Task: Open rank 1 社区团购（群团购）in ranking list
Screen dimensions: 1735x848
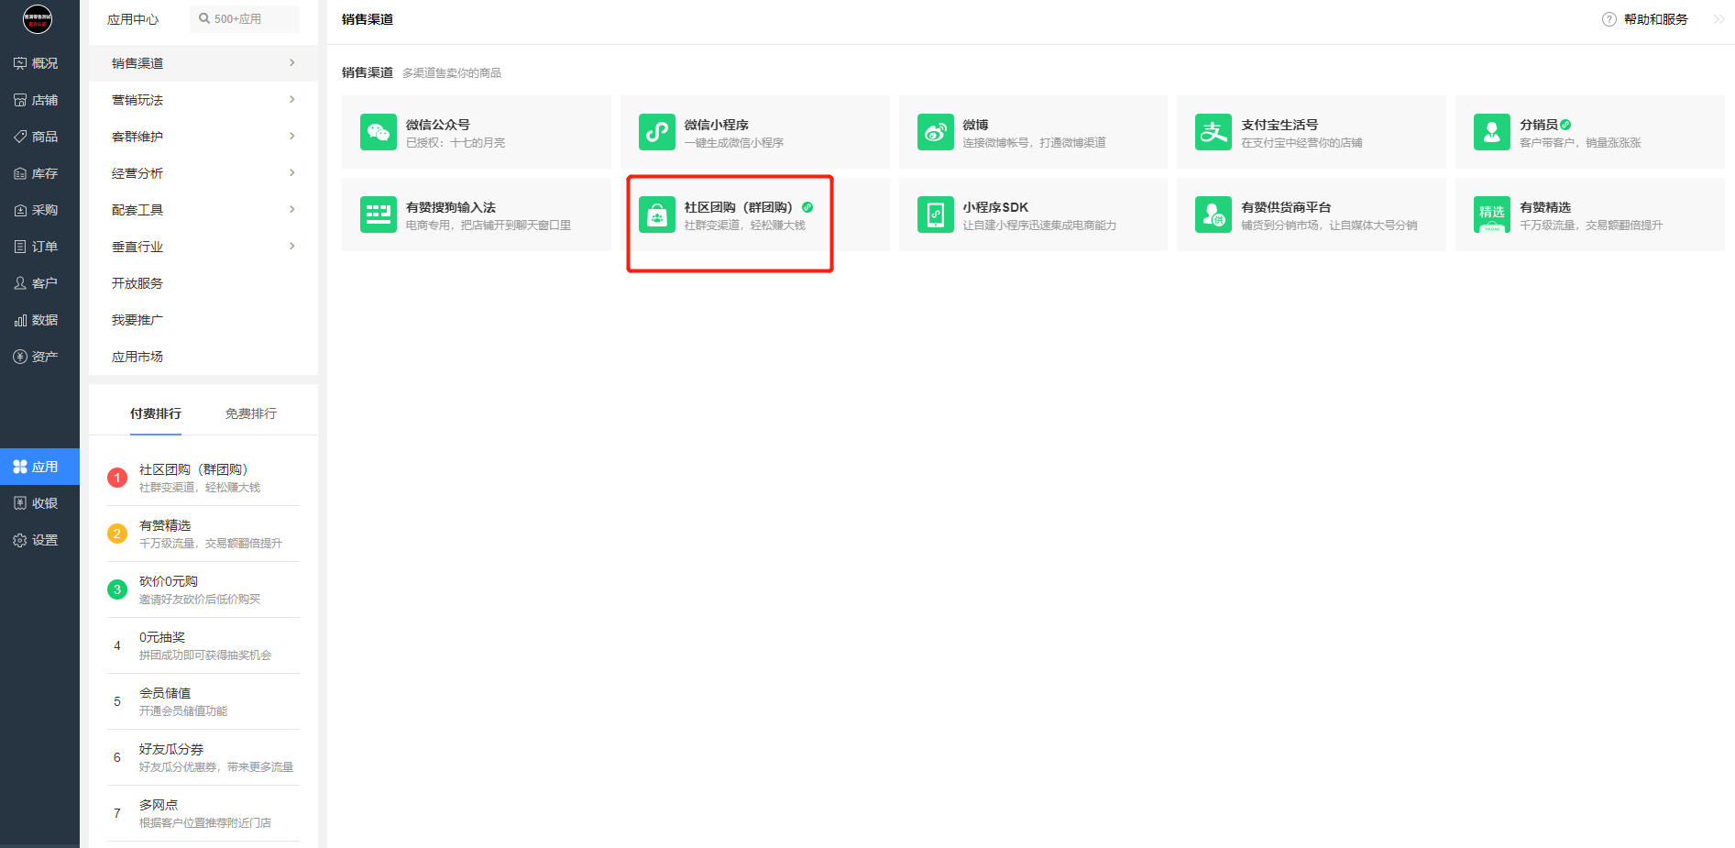Action: (203, 478)
